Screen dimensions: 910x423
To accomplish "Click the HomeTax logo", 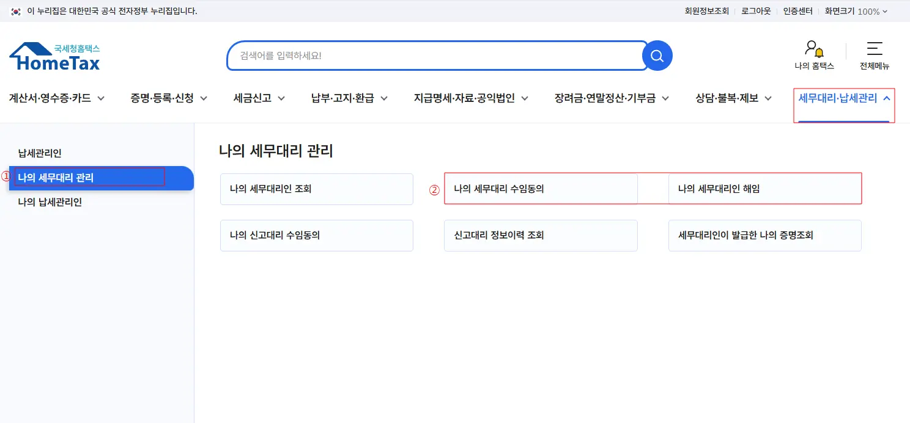I will (x=54, y=56).
